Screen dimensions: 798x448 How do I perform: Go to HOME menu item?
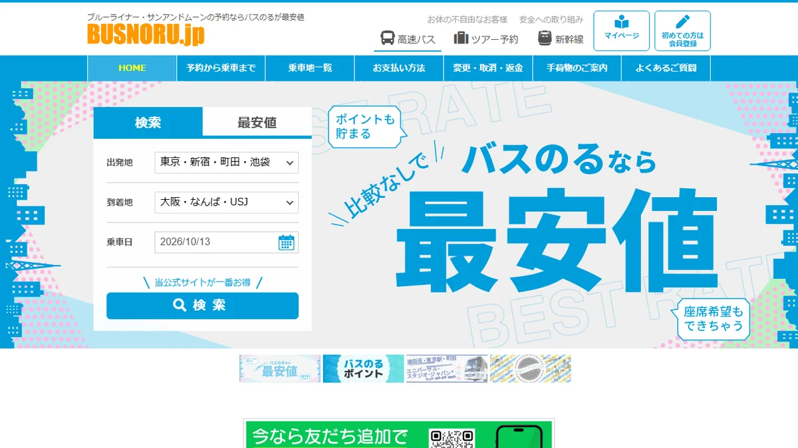(132, 68)
